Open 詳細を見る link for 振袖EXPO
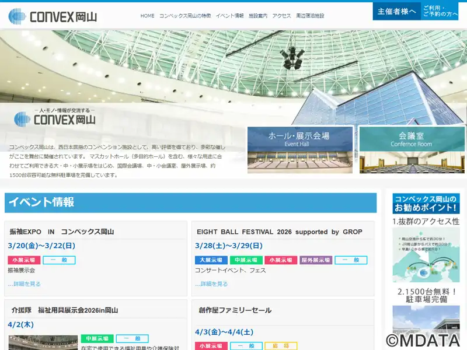This screenshot has height=350, width=467. pos(24,284)
